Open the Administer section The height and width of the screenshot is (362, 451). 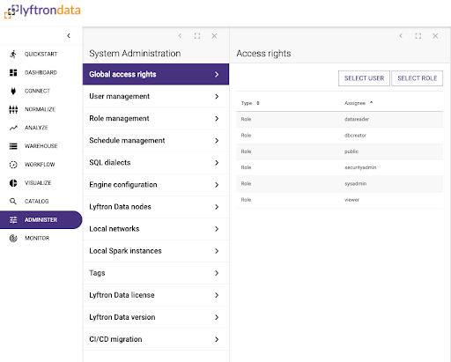(x=41, y=220)
